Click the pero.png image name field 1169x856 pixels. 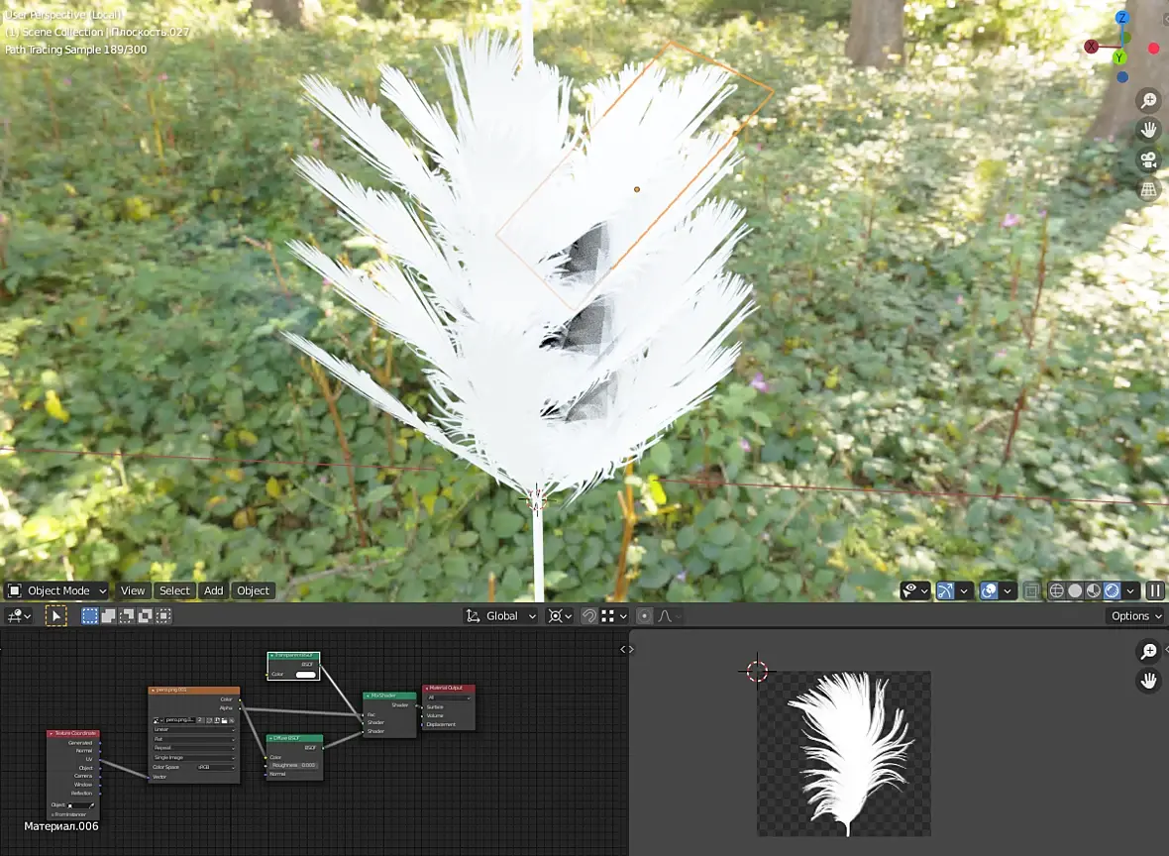tap(179, 720)
